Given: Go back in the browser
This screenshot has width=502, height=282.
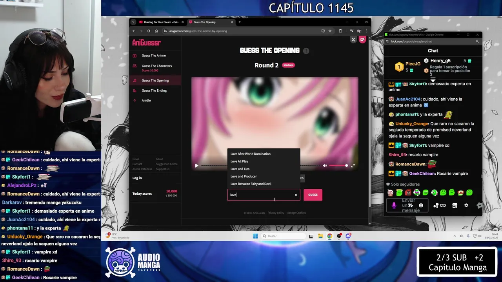Looking at the screenshot, I should coord(134,31).
